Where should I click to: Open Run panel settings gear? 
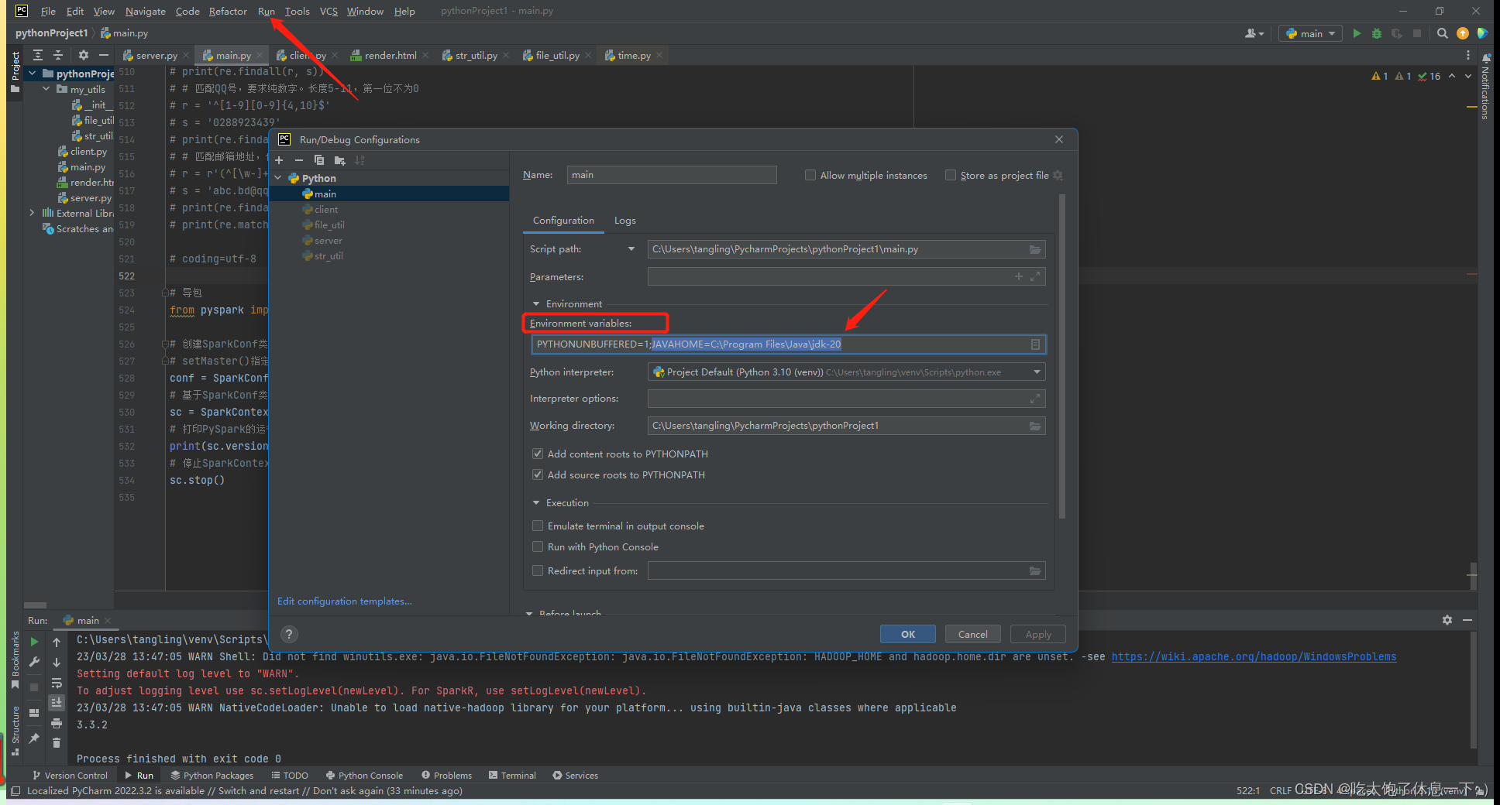(x=1447, y=620)
